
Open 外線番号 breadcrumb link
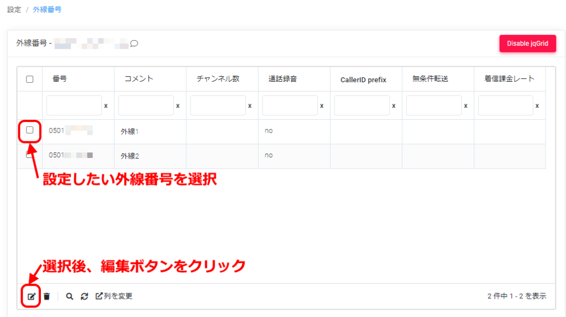pos(47,10)
